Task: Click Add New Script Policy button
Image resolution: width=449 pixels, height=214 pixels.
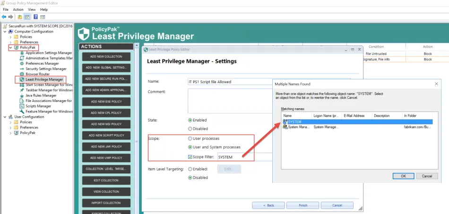Action: pyautogui.click(x=106, y=135)
